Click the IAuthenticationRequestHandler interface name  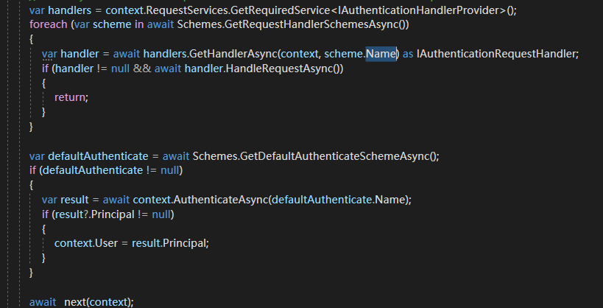pos(498,54)
